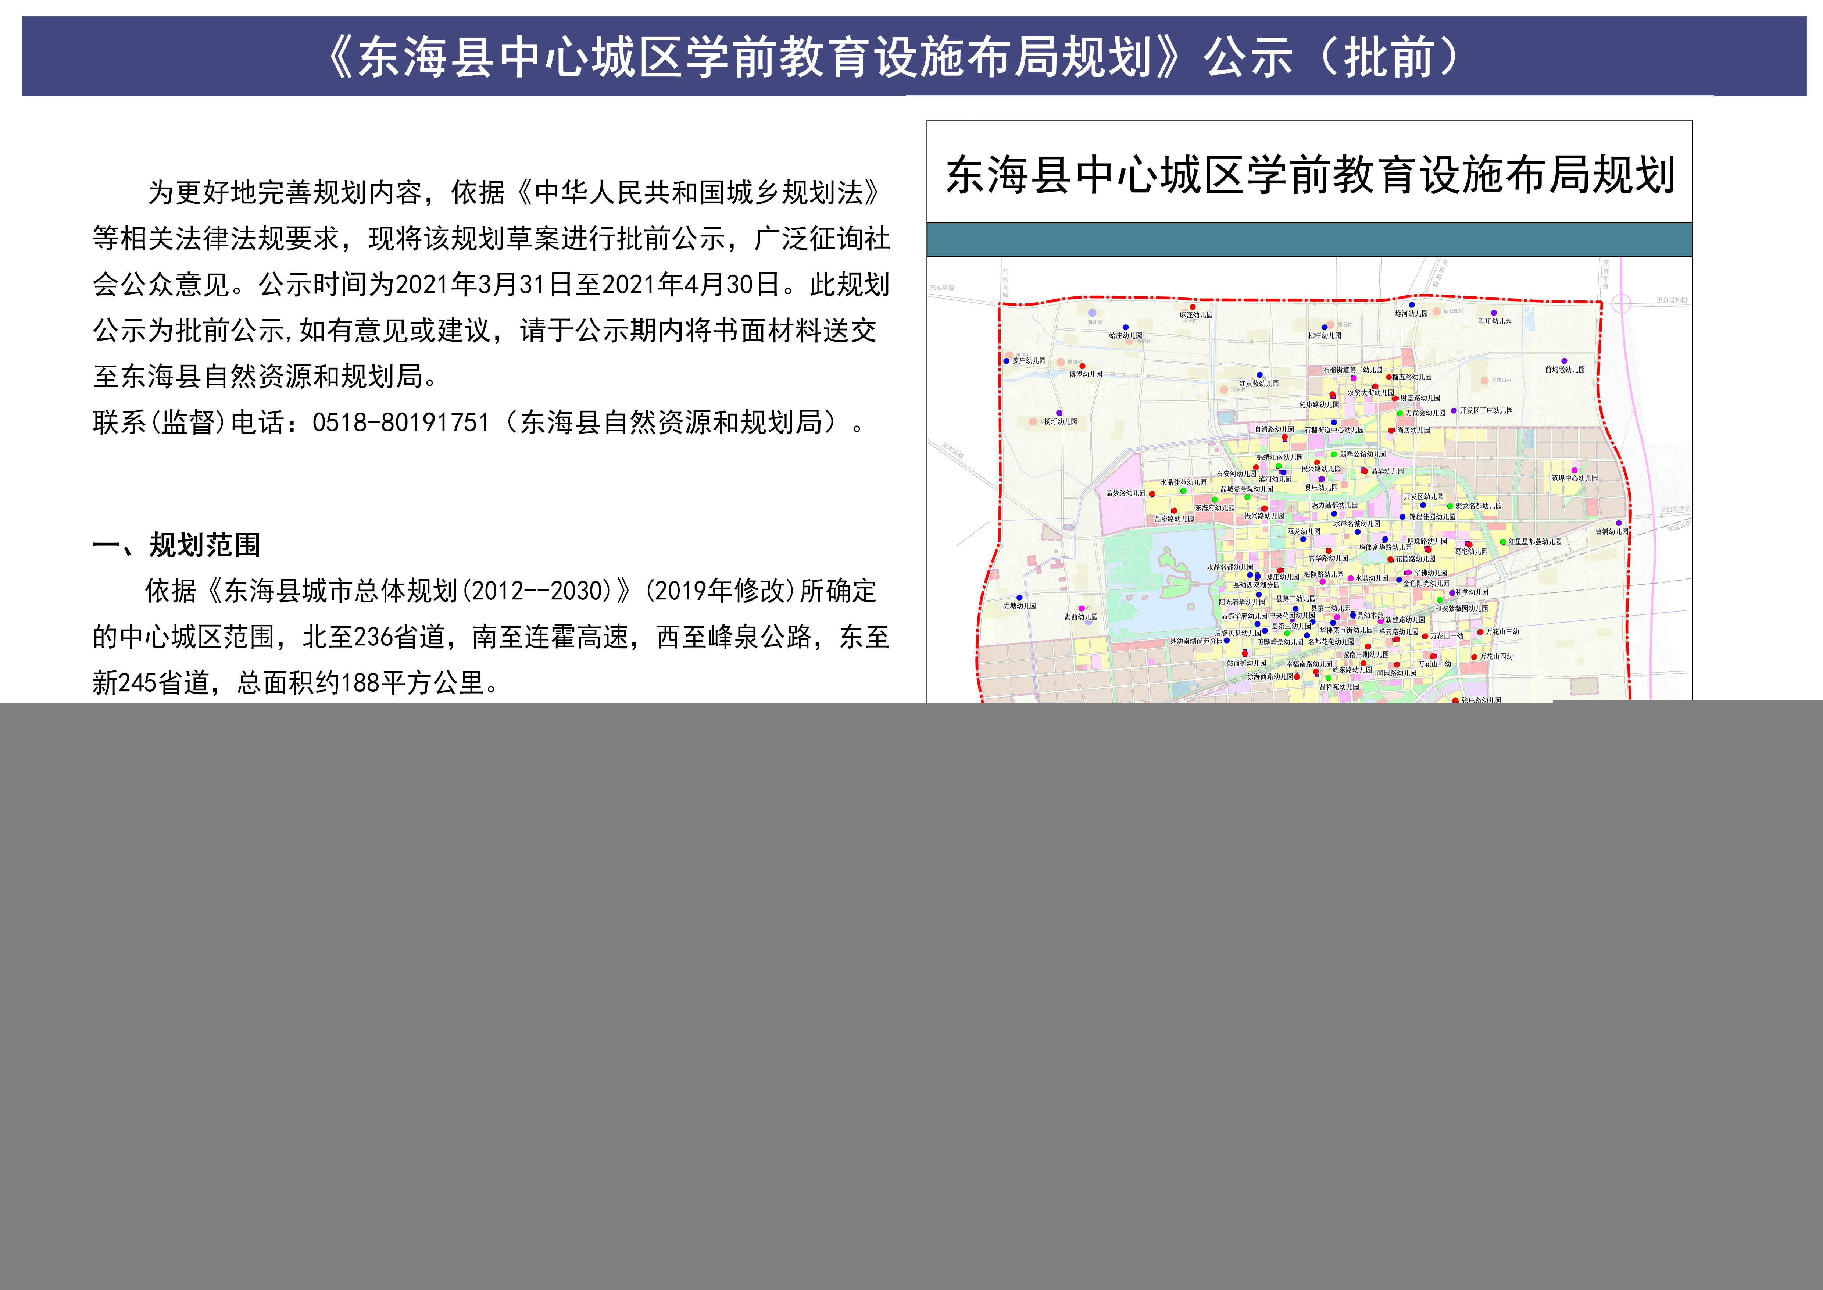This screenshot has width=1823, height=1290.
Task: Click the 博望幼儿园 map label
Action: [x=1086, y=374]
